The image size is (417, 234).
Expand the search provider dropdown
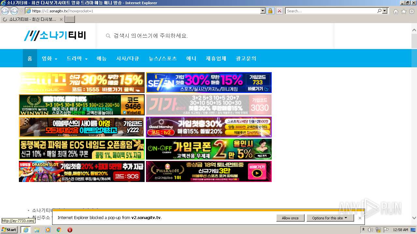[385, 11]
